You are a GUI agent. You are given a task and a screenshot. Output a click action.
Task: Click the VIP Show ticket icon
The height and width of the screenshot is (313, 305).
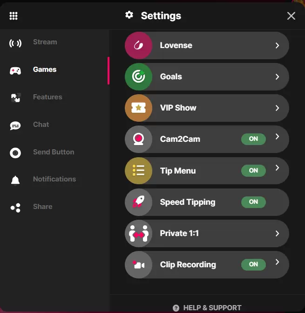[x=138, y=108]
